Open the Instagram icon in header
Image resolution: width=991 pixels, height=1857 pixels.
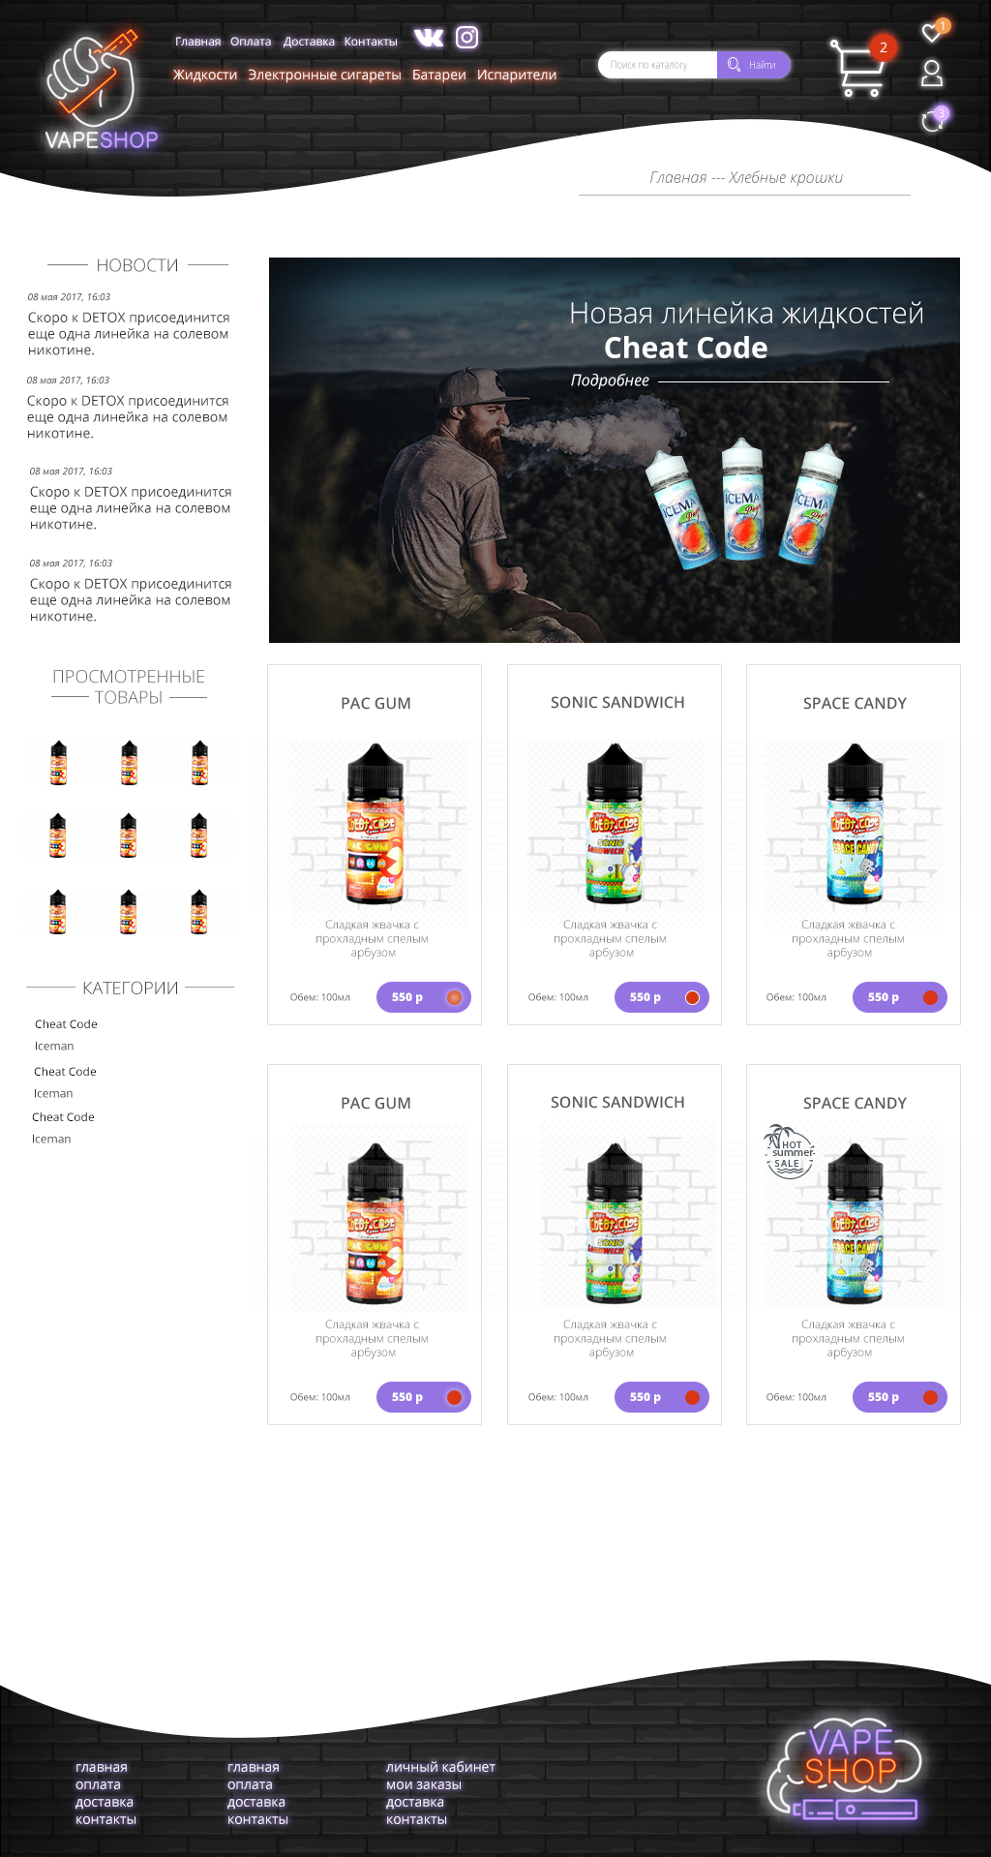point(467,37)
